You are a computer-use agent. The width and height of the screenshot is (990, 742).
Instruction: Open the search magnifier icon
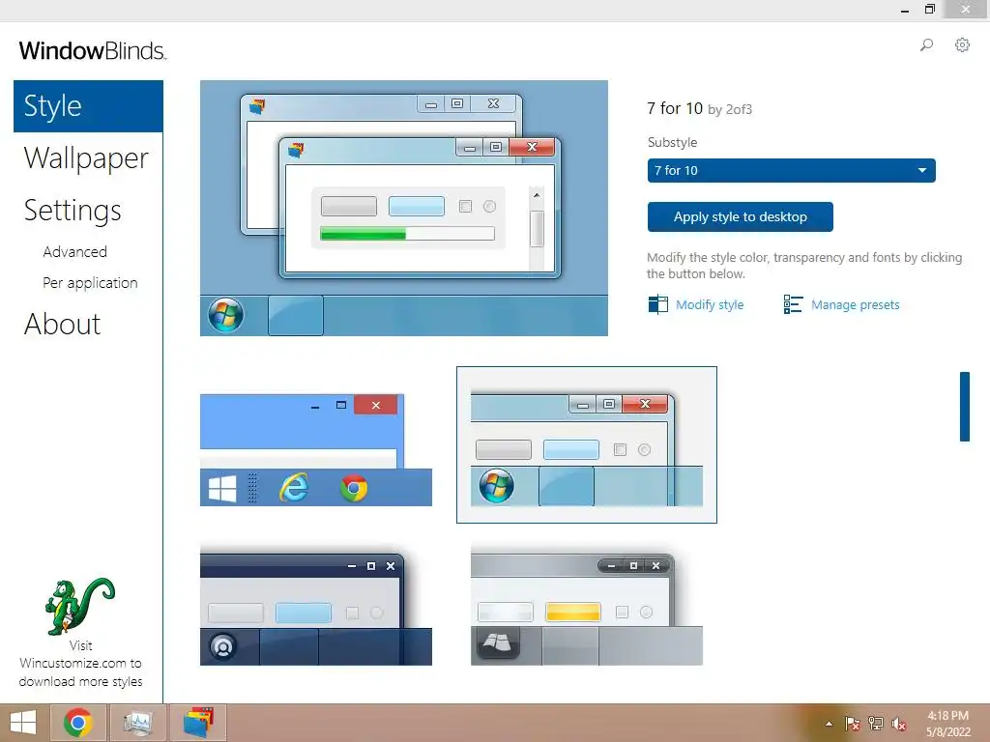[x=926, y=44]
